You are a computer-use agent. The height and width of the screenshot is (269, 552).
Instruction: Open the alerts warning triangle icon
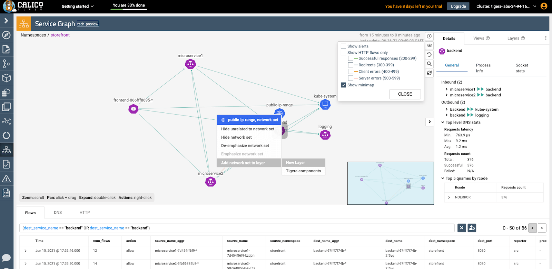6,179
